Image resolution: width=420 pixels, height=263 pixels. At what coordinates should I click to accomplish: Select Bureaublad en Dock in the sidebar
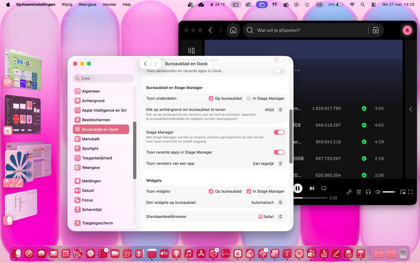pyautogui.click(x=101, y=129)
